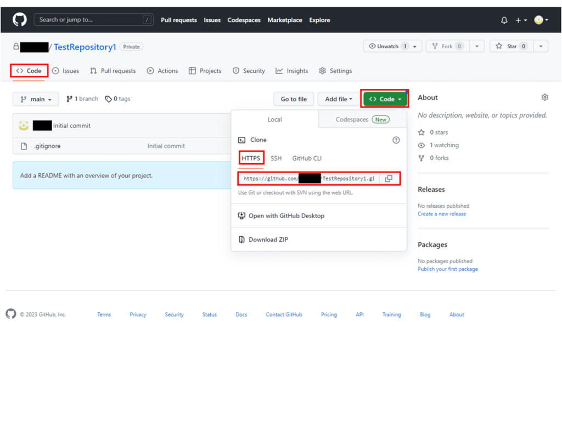This screenshot has width=562, height=422.
Task: Click the Fork button
Action: [x=448, y=46]
